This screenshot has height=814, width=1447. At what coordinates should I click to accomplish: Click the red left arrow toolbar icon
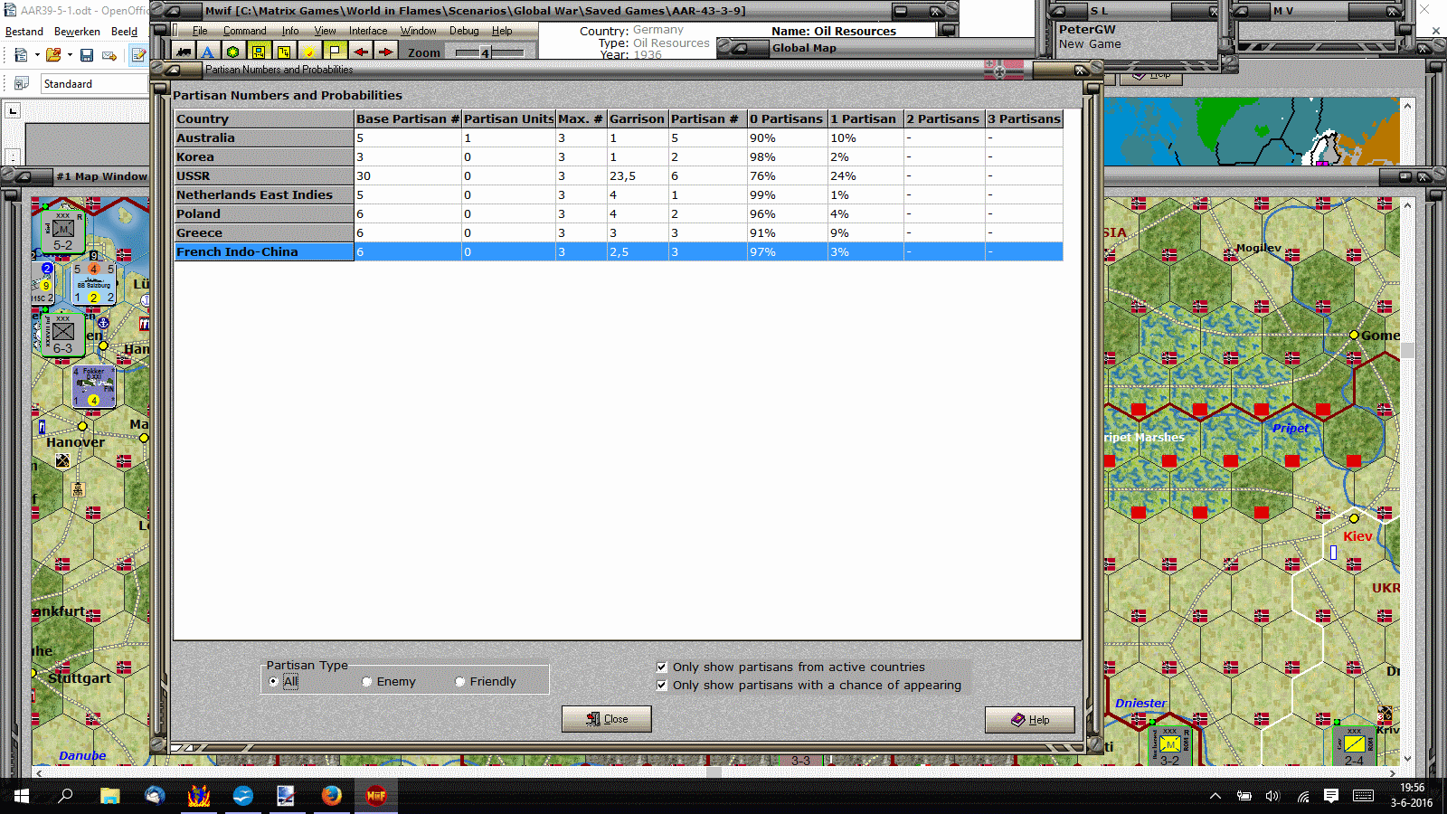(361, 52)
